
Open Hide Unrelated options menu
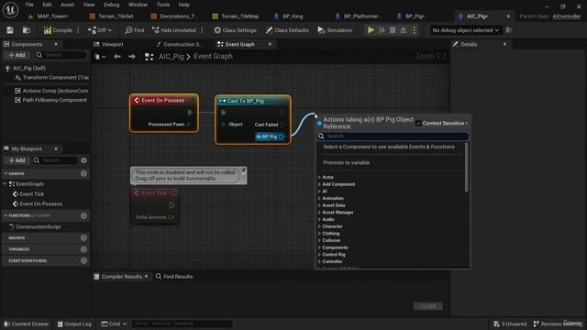pos(202,30)
